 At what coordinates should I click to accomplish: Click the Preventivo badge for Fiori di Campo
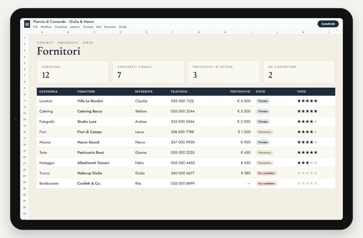[265, 132]
